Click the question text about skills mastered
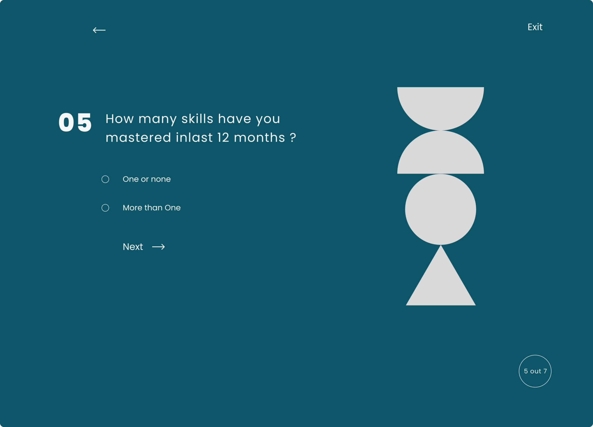 (x=200, y=128)
